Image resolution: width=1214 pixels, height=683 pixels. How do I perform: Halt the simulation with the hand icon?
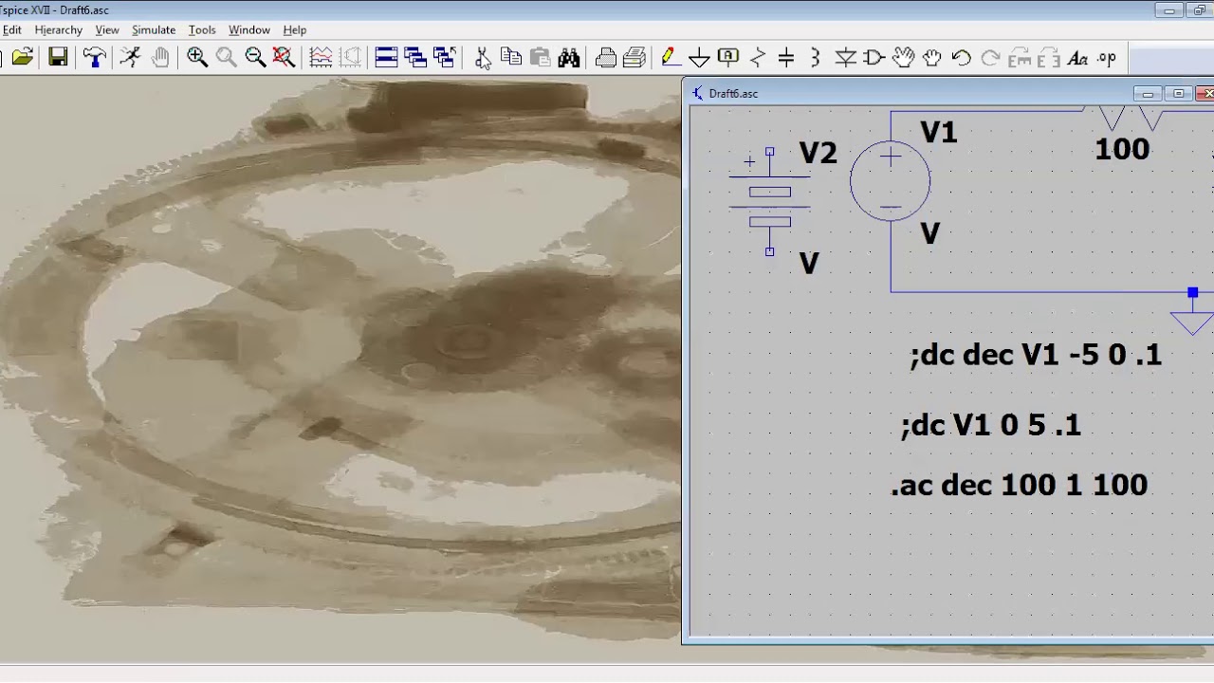click(160, 58)
